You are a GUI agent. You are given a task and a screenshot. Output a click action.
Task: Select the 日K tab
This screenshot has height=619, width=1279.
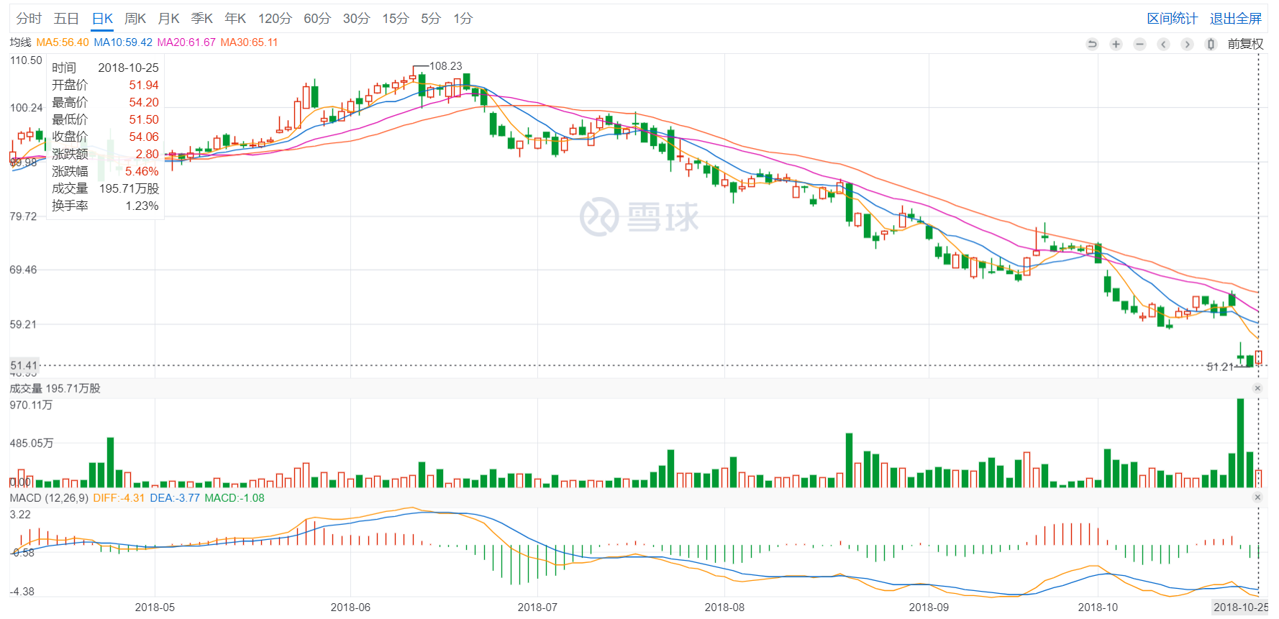coord(102,19)
